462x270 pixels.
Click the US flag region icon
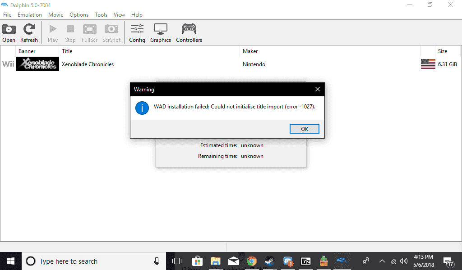(x=428, y=64)
